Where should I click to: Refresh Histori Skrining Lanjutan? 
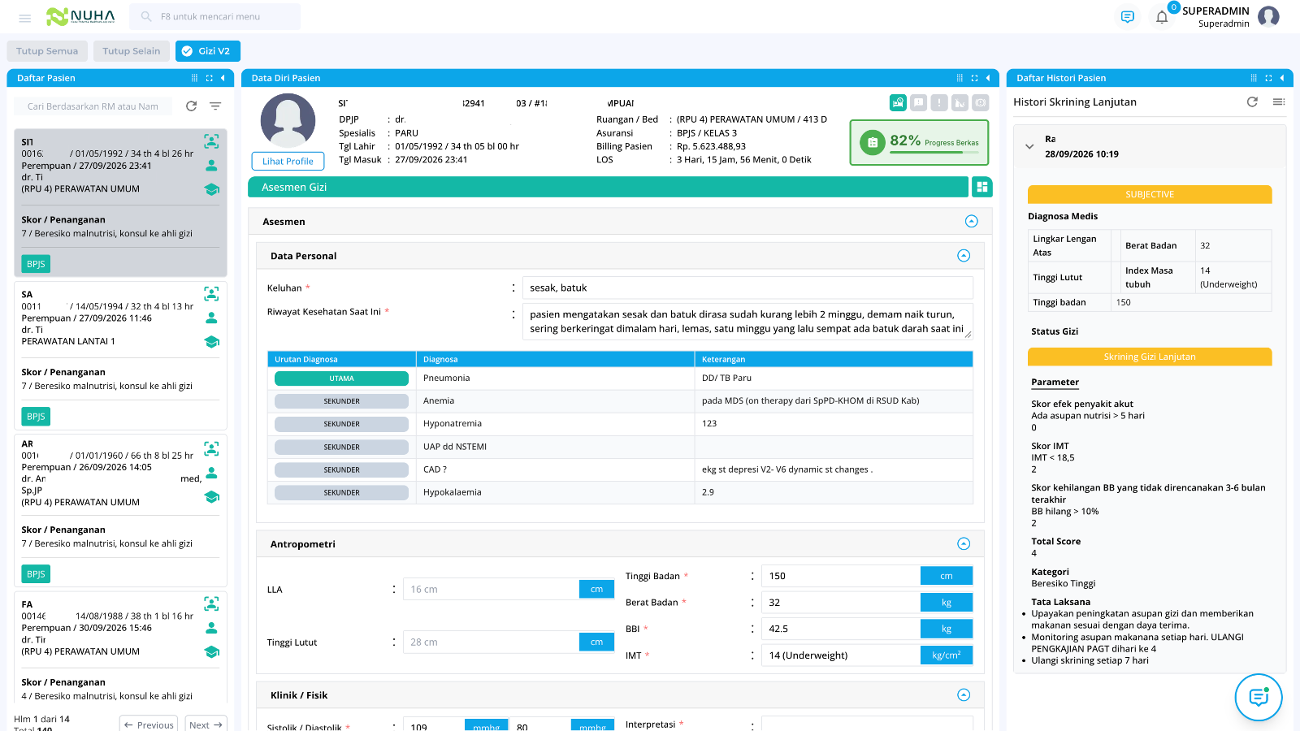coord(1252,102)
